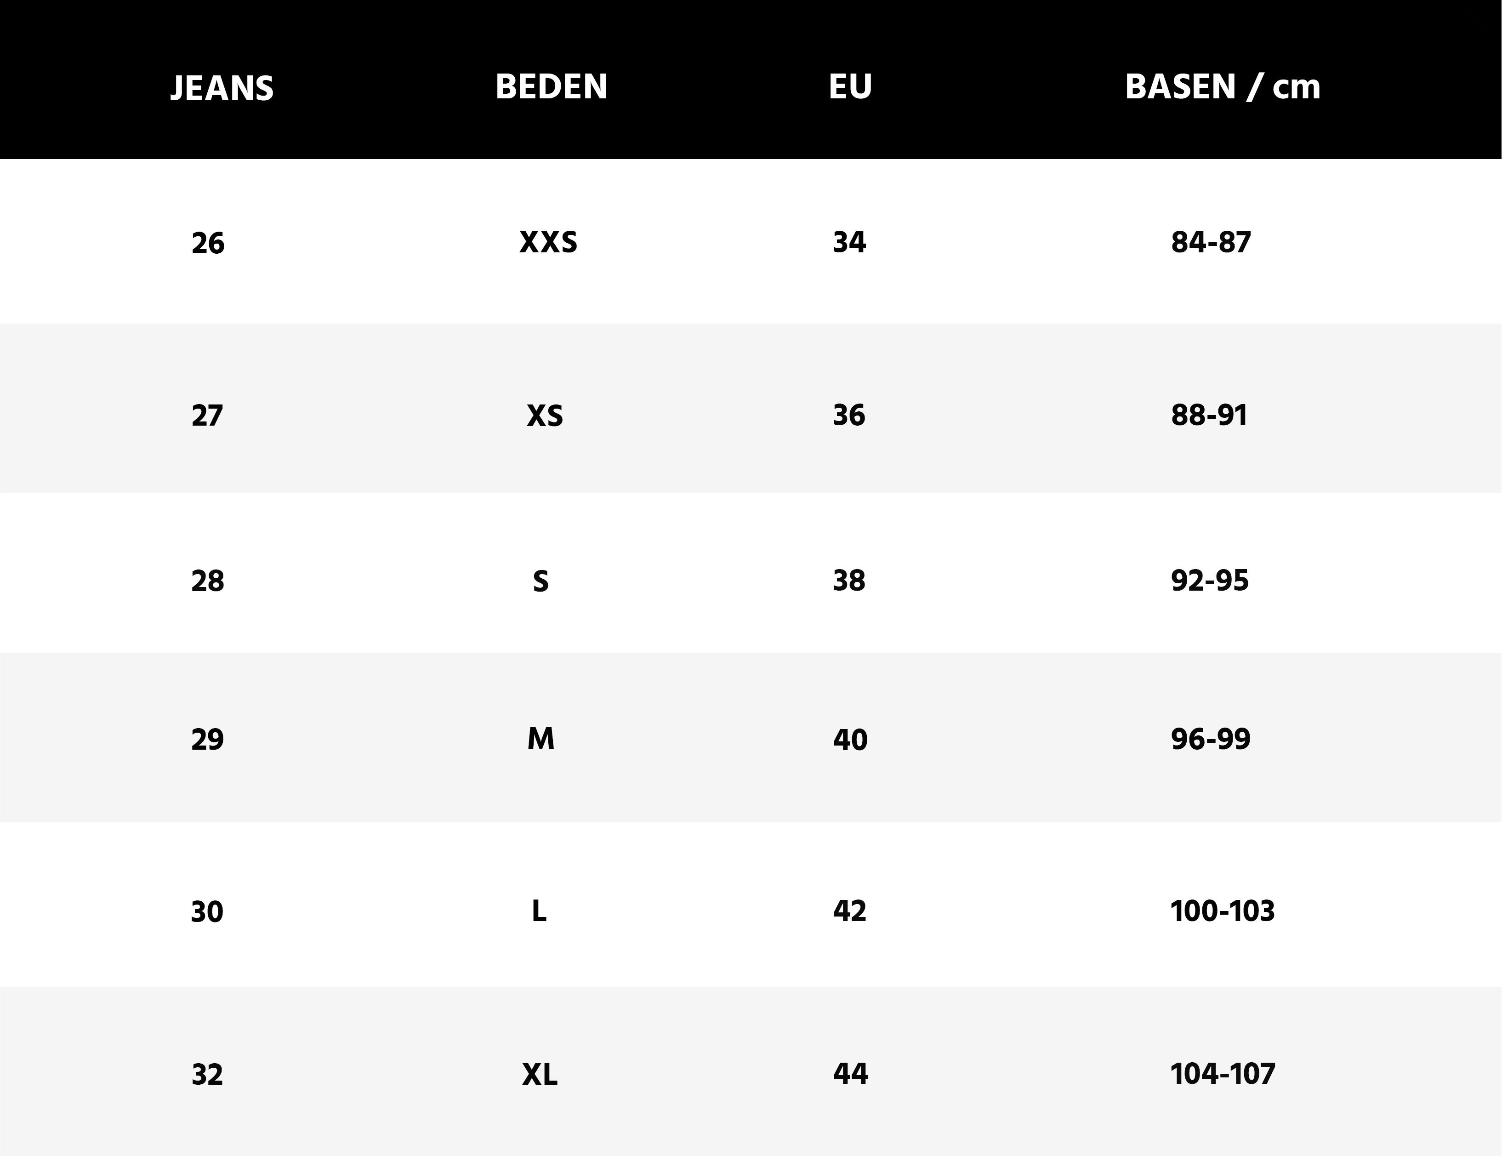This screenshot has width=1502, height=1156.
Task: Click the 100-103 hip measurement
Action: tap(1222, 911)
